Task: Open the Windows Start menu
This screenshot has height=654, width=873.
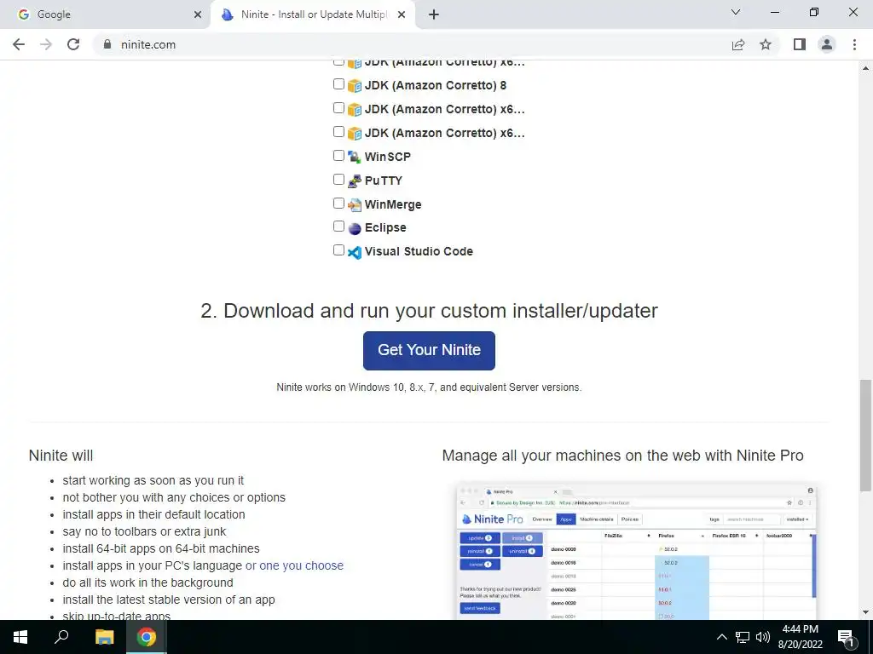Action: click(x=20, y=637)
